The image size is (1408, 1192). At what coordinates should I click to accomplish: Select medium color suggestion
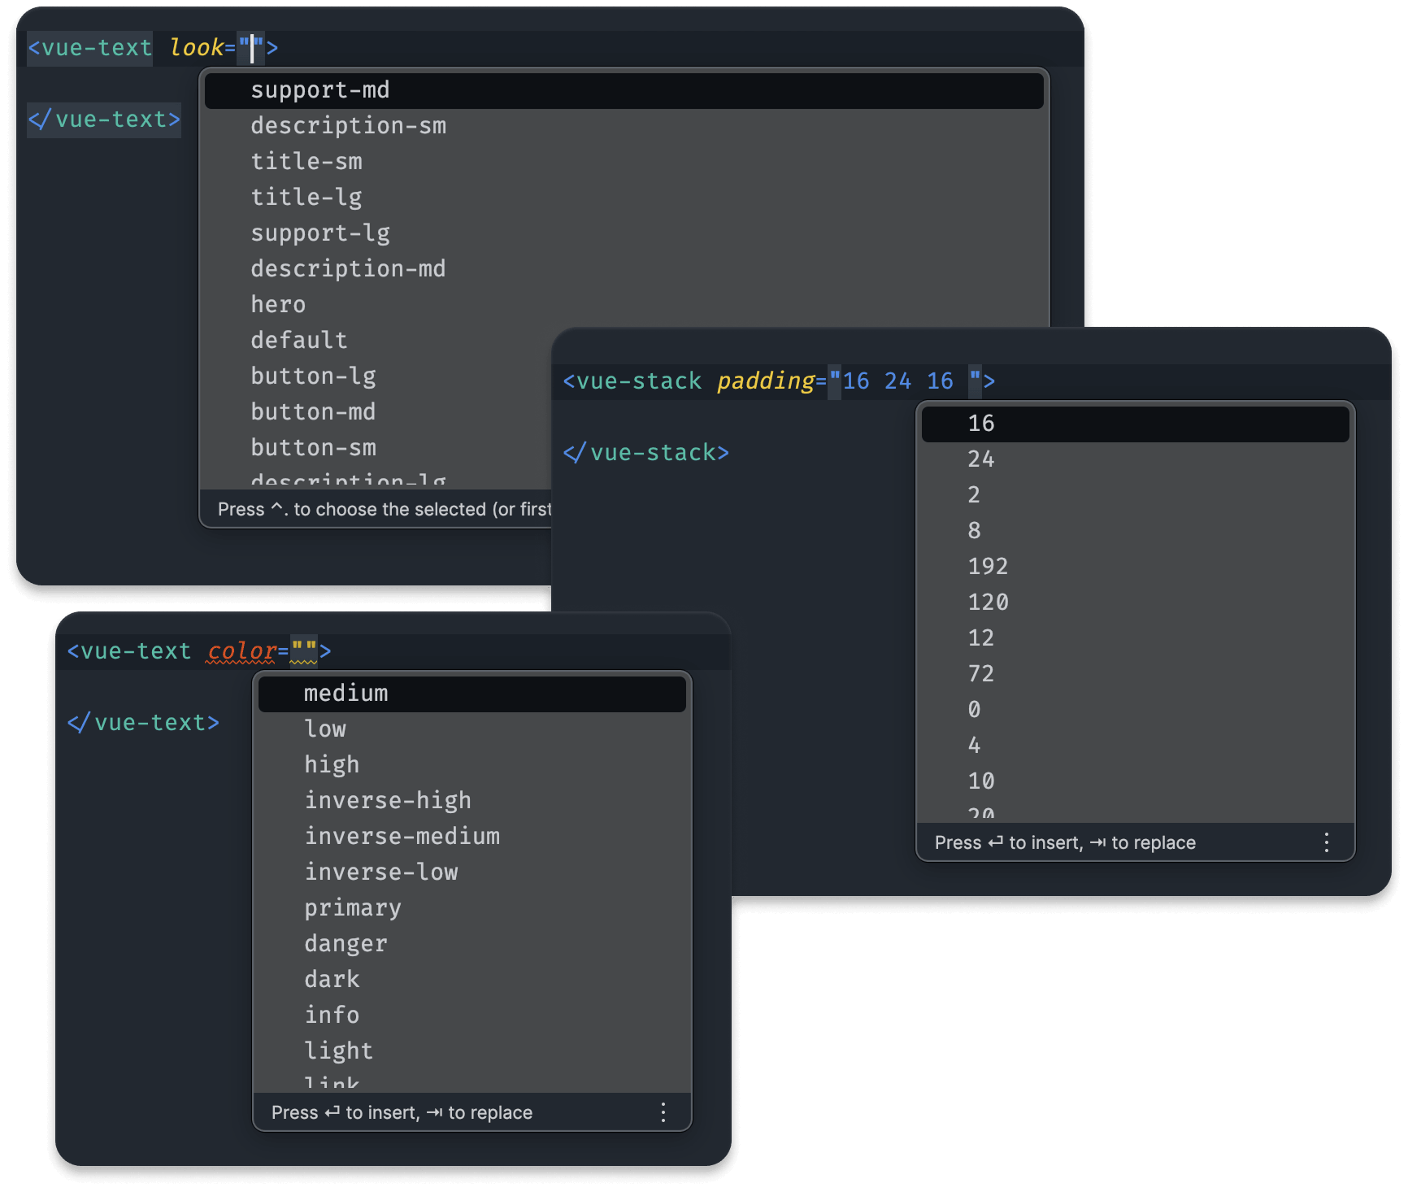click(472, 694)
